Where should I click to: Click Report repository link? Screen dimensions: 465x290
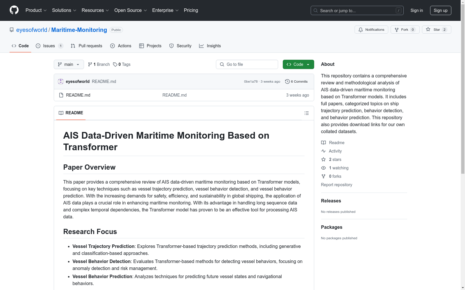337,185
